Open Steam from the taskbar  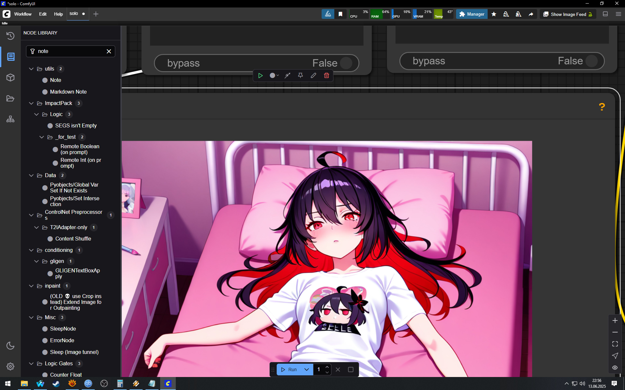click(56, 383)
